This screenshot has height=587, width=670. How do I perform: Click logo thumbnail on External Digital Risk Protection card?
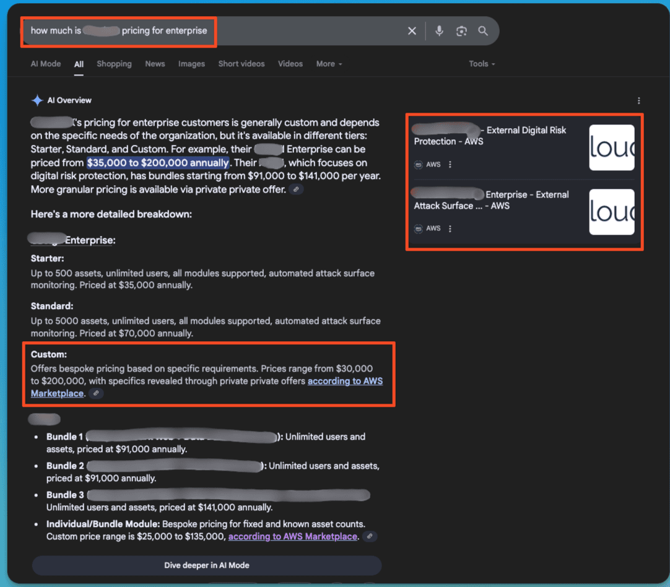612,147
